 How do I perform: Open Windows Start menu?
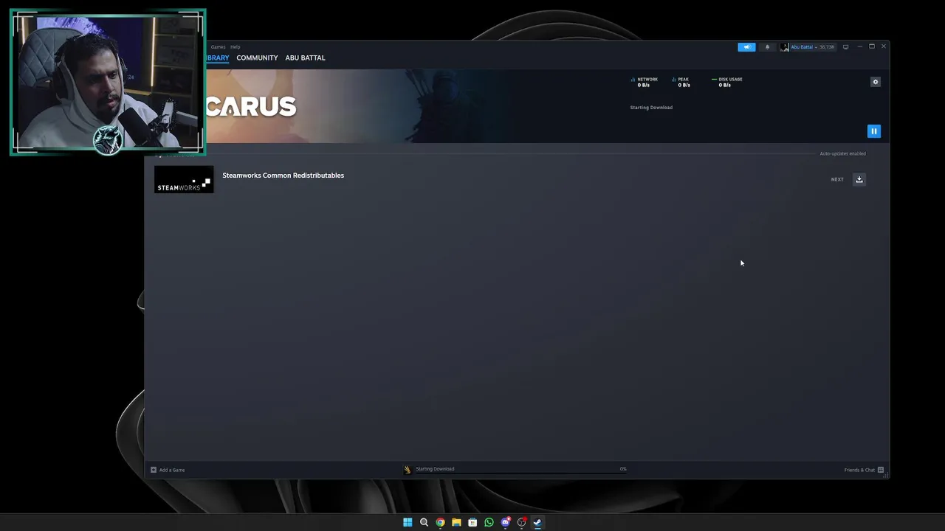click(x=408, y=522)
